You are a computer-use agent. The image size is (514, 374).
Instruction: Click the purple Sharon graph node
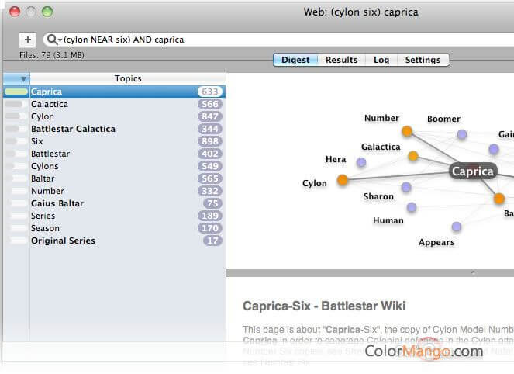coord(405,187)
